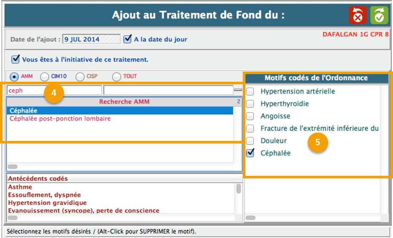Click the Antécédents list vertical scrollbar

pyautogui.click(x=239, y=189)
